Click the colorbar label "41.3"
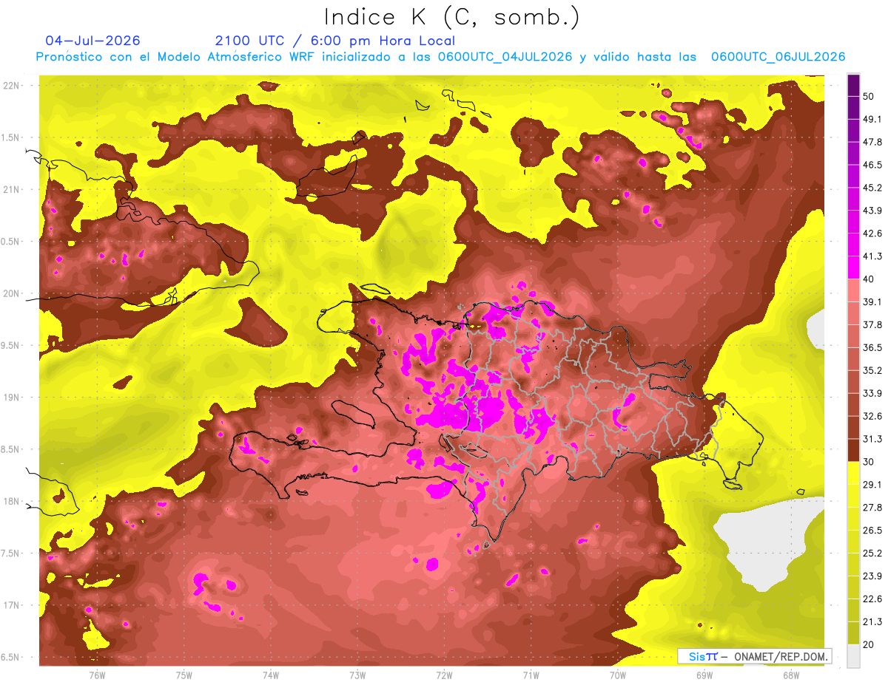This screenshot has width=888, height=685. click(x=872, y=256)
